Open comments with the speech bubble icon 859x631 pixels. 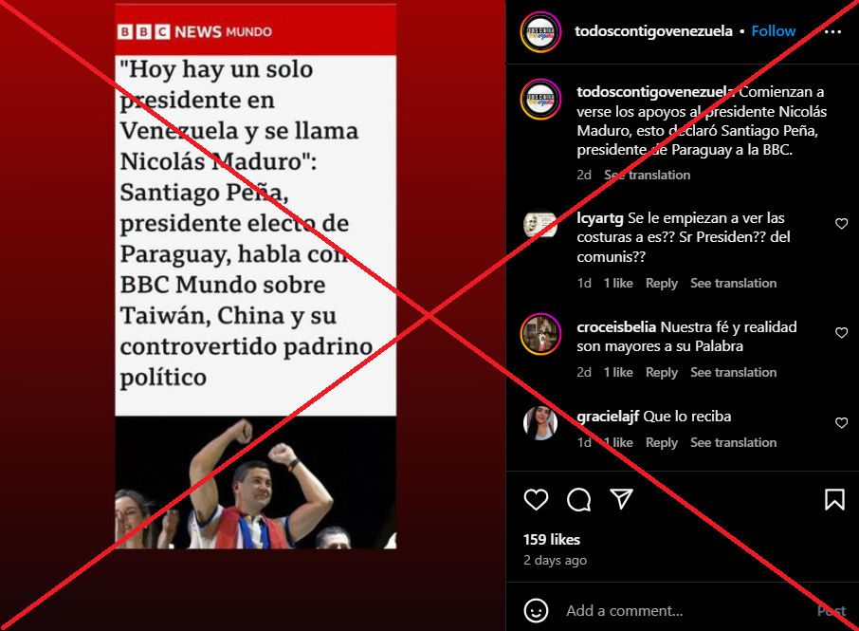pos(578,499)
